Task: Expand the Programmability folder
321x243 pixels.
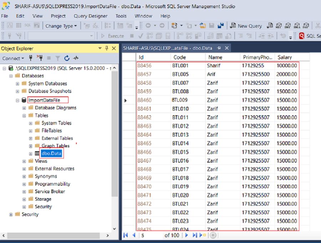Action: [x=24, y=184]
